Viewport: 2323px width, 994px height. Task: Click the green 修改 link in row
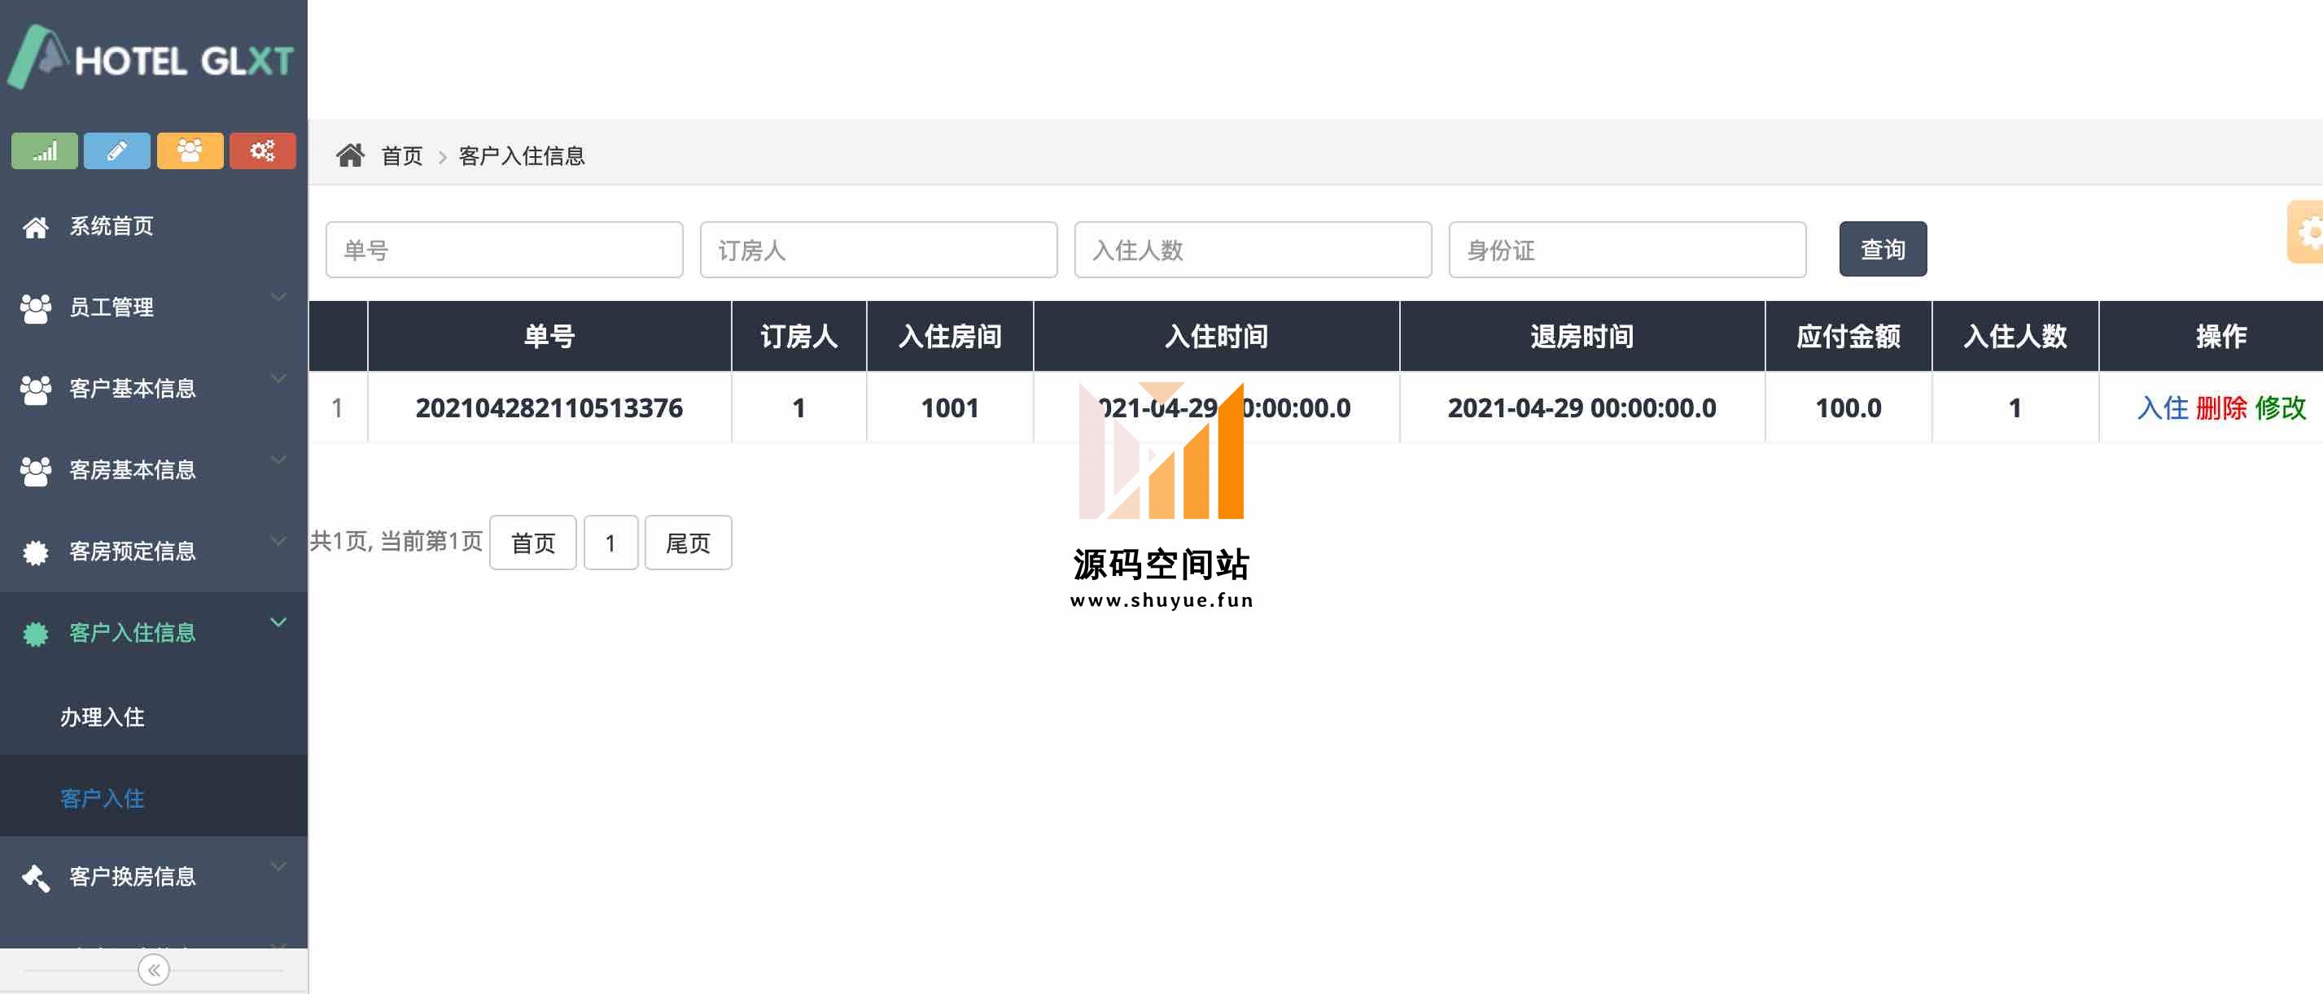[2280, 408]
